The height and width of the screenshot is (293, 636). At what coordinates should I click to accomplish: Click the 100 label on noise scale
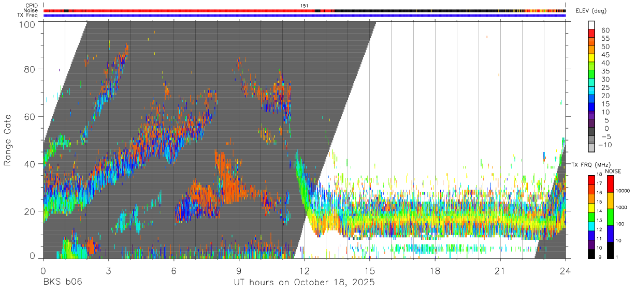click(x=620, y=224)
